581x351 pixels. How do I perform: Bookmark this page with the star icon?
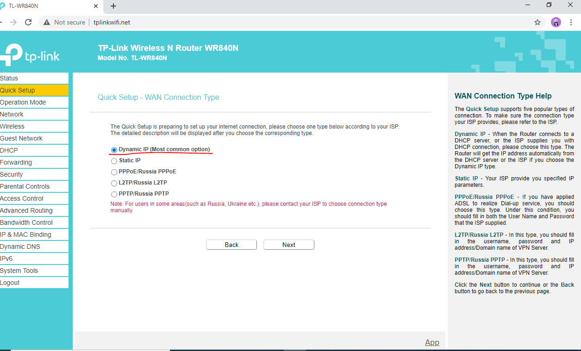point(537,22)
